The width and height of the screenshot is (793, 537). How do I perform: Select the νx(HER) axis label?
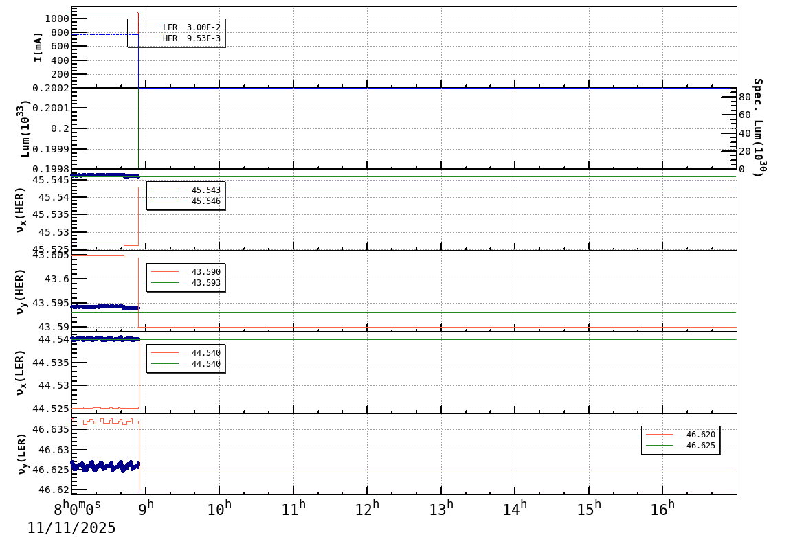21,209
